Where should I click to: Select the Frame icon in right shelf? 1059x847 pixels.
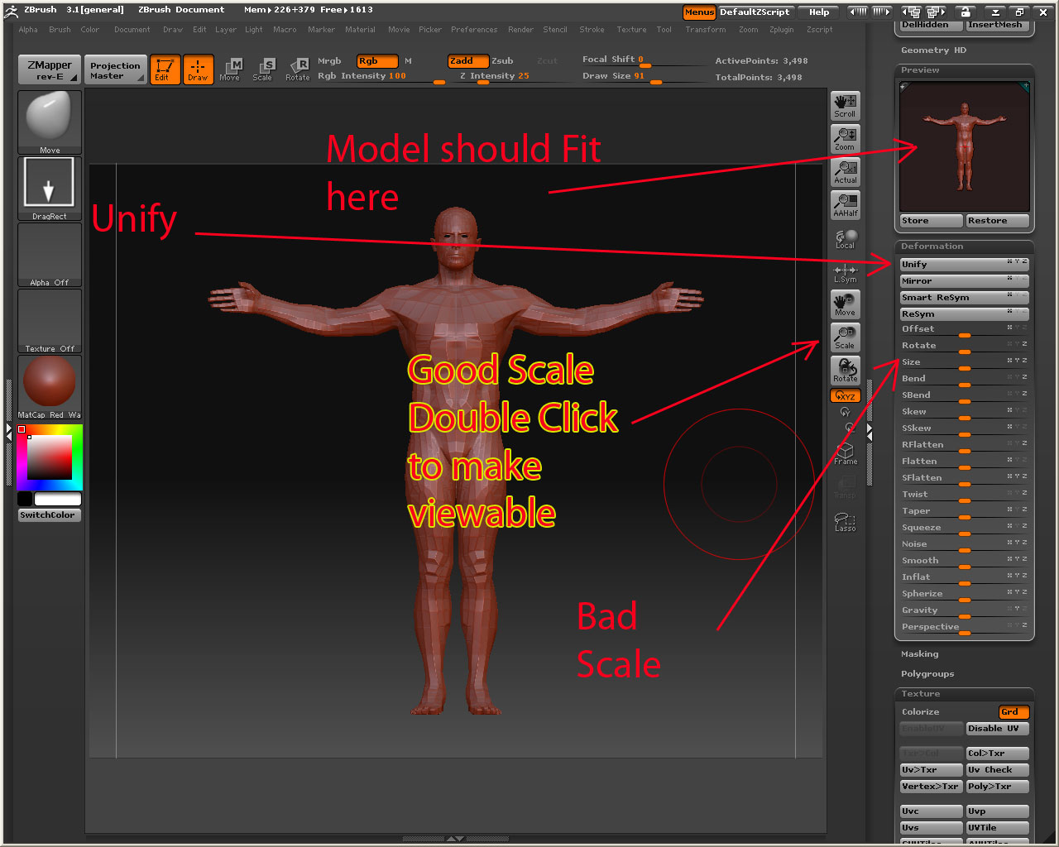pos(845,452)
